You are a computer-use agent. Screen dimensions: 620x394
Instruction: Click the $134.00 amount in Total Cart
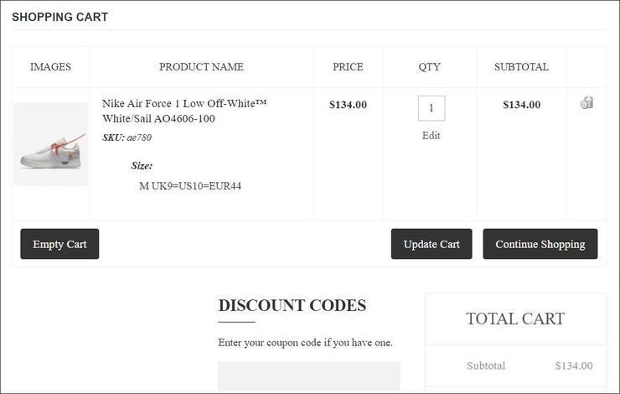pyautogui.click(x=574, y=365)
